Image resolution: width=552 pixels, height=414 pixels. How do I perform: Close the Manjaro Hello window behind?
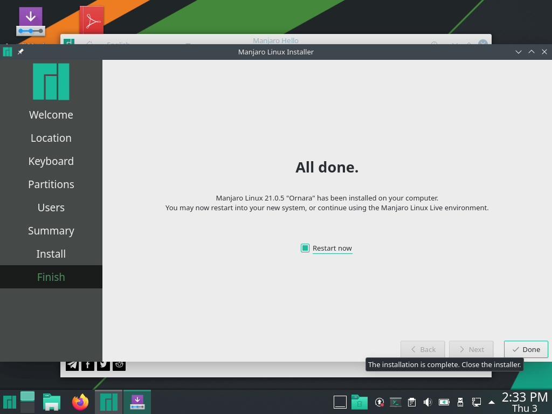(x=482, y=42)
